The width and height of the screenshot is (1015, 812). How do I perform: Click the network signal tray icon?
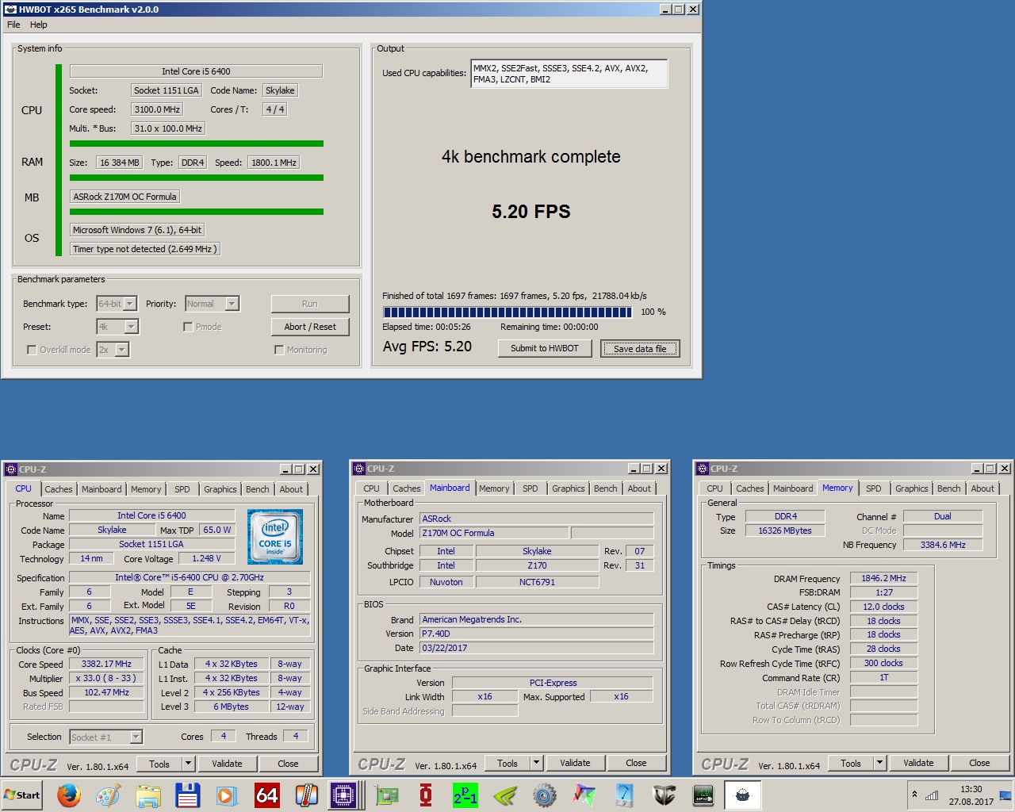pyautogui.click(x=932, y=795)
